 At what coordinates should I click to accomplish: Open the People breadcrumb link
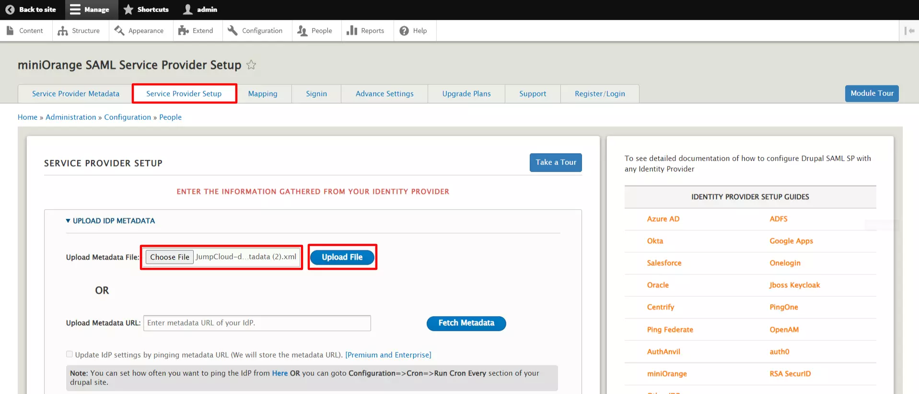click(x=170, y=117)
